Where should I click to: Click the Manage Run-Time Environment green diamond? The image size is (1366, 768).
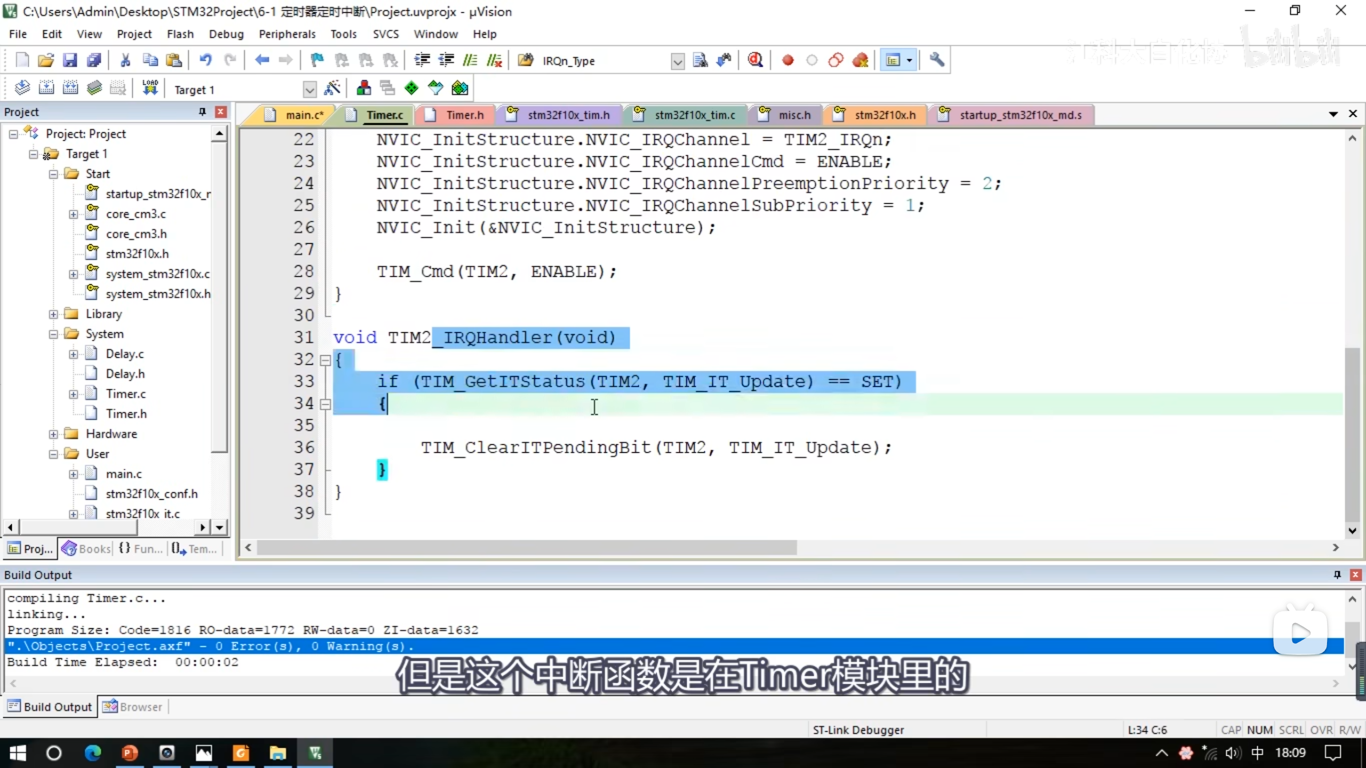pyautogui.click(x=411, y=88)
